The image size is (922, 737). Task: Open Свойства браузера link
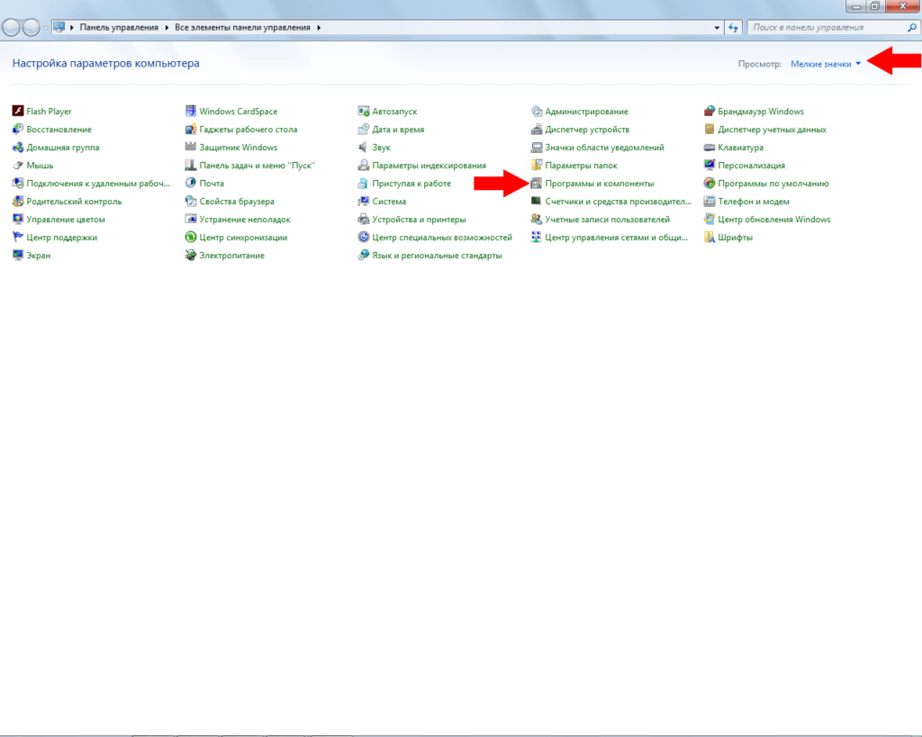[237, 201]
